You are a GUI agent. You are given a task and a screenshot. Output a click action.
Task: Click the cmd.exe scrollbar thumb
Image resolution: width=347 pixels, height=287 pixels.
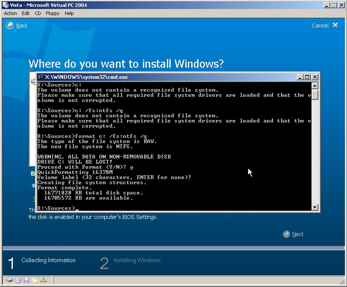pyautogui.click(x=314, y=95)
